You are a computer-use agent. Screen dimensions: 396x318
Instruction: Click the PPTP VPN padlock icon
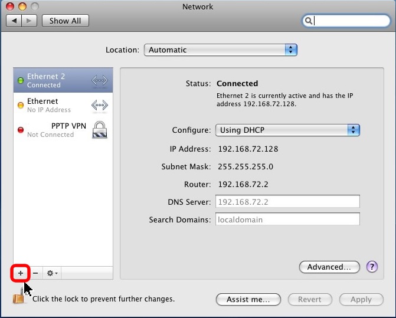click(99, 130)
